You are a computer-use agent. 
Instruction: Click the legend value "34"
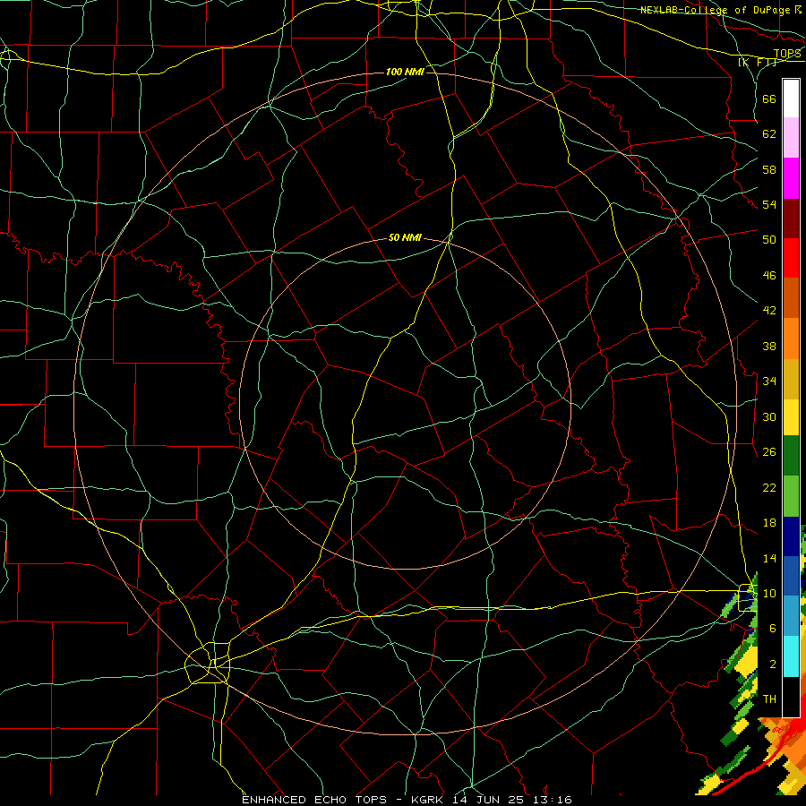point(769,381)
